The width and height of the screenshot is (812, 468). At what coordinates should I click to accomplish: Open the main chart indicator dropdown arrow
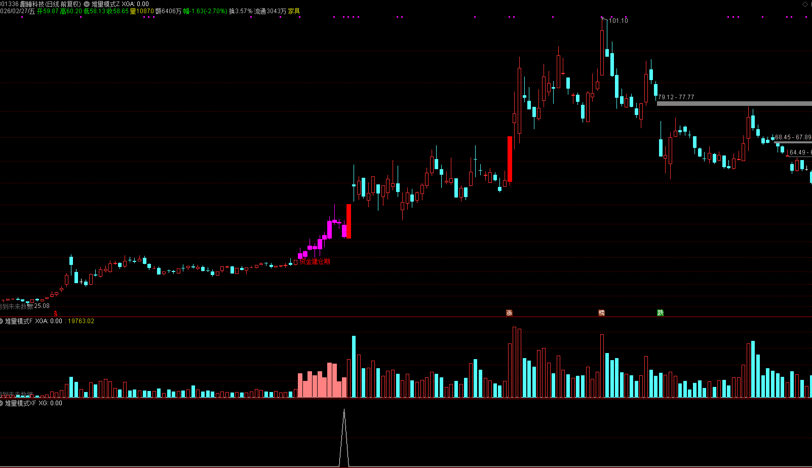coord(87,4)
